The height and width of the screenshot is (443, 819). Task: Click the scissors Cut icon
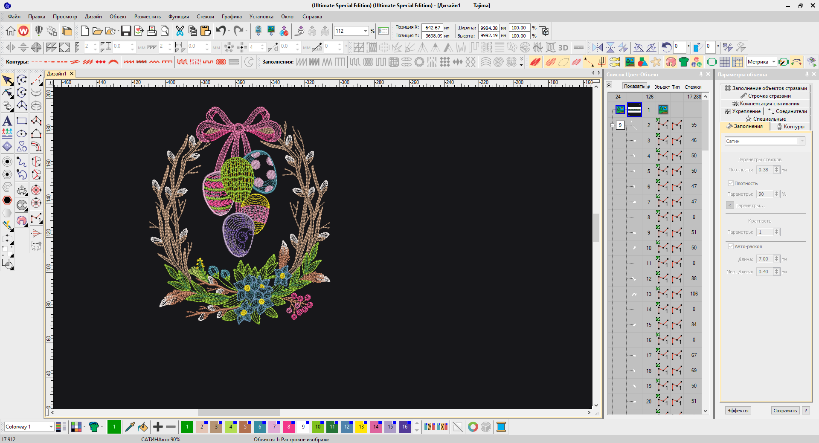[x=180, y=31]
